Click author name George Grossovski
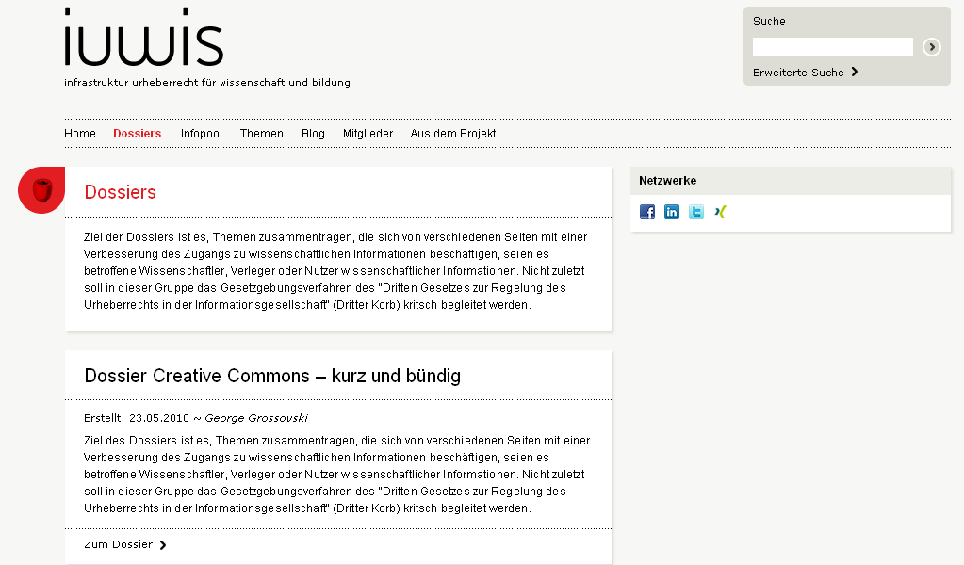964x565 pixels. 255,418
